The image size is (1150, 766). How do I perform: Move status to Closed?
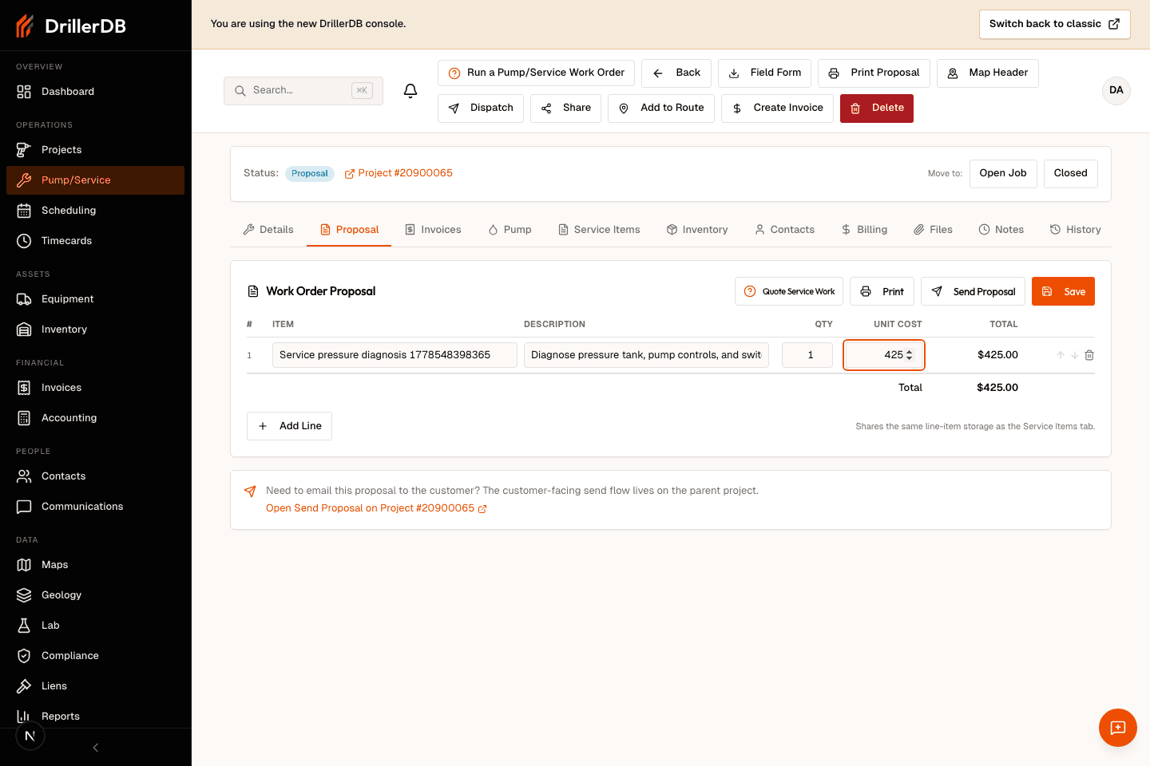[x=1071, y=173]
